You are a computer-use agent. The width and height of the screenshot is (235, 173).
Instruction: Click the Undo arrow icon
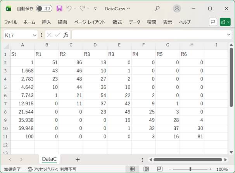[x=69, y=9]
